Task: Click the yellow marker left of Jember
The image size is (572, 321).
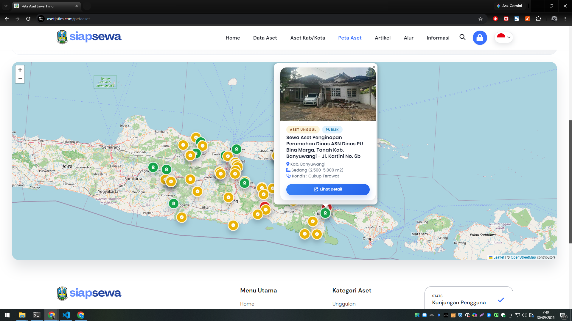Action: coord(266,210)
